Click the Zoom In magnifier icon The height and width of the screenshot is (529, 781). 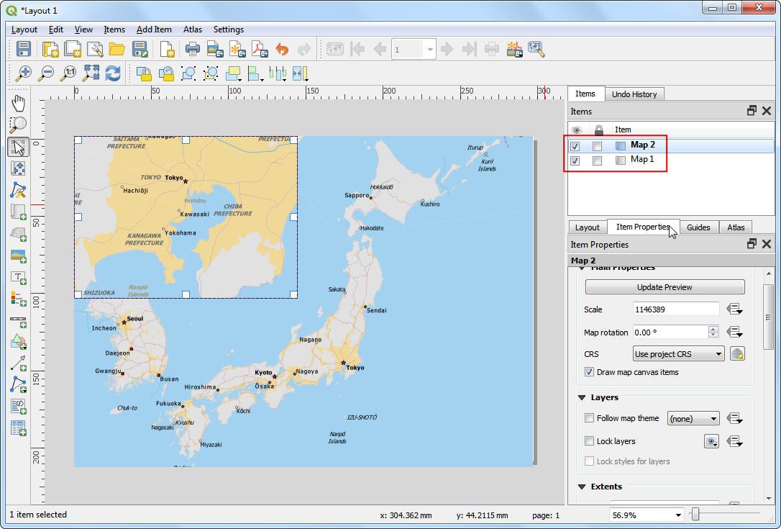click(x=24, y=73)
